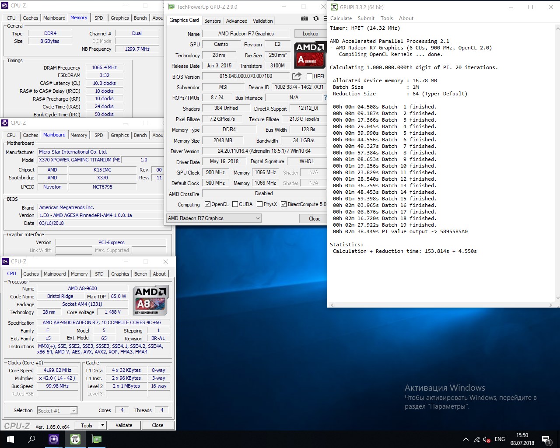The image size is (560, 448).
Task: Click the Bus Interface question mark icon
Action: point(325,98)
